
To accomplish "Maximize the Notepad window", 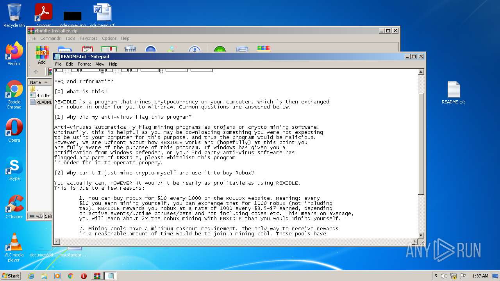I will click(x=414, y=57).
